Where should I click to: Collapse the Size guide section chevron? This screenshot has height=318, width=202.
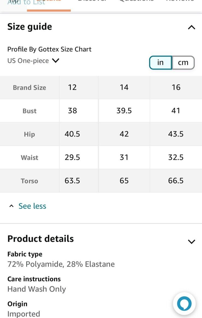(191, 27)
